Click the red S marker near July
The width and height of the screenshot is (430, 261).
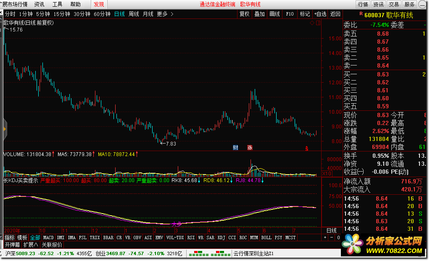coord(306,149)
